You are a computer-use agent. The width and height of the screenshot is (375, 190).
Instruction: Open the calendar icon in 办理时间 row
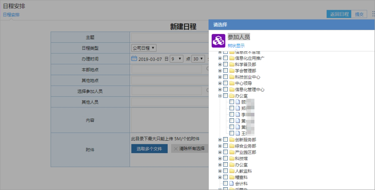point(134,58)
